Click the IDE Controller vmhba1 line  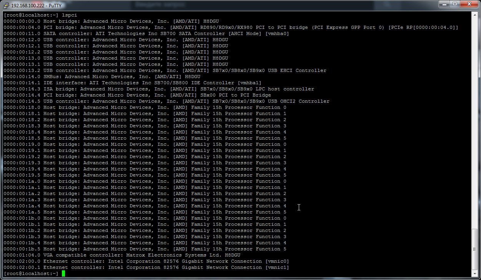point(133,83)
